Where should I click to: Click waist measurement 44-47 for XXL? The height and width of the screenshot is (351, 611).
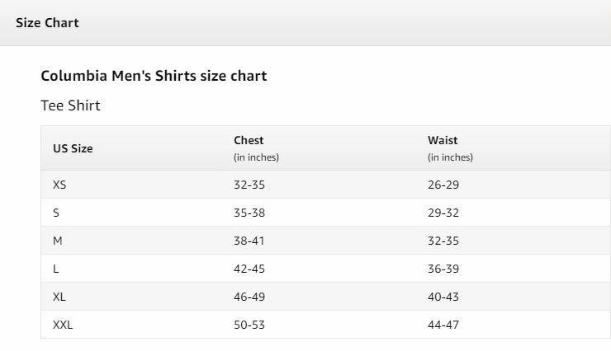click(443, 325)
